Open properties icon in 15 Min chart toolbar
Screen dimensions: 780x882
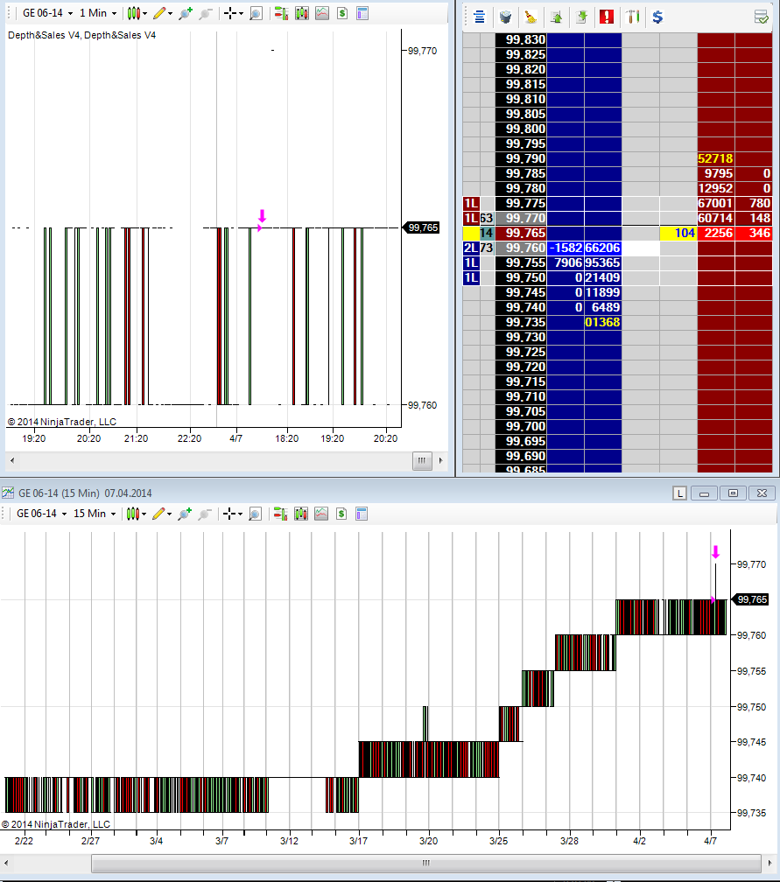(362, 514)
